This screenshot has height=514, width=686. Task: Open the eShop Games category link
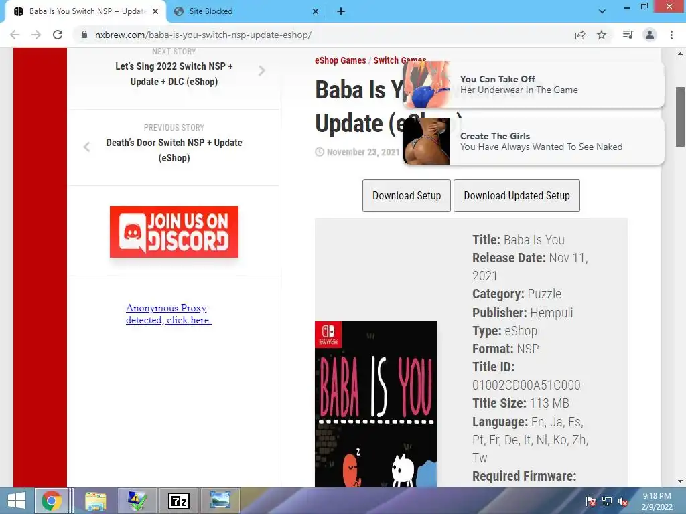pos(340,60)
